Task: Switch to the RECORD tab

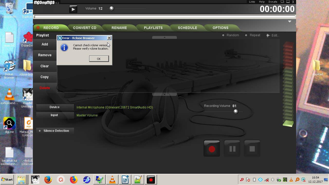Action: click(x=51, y=28)
